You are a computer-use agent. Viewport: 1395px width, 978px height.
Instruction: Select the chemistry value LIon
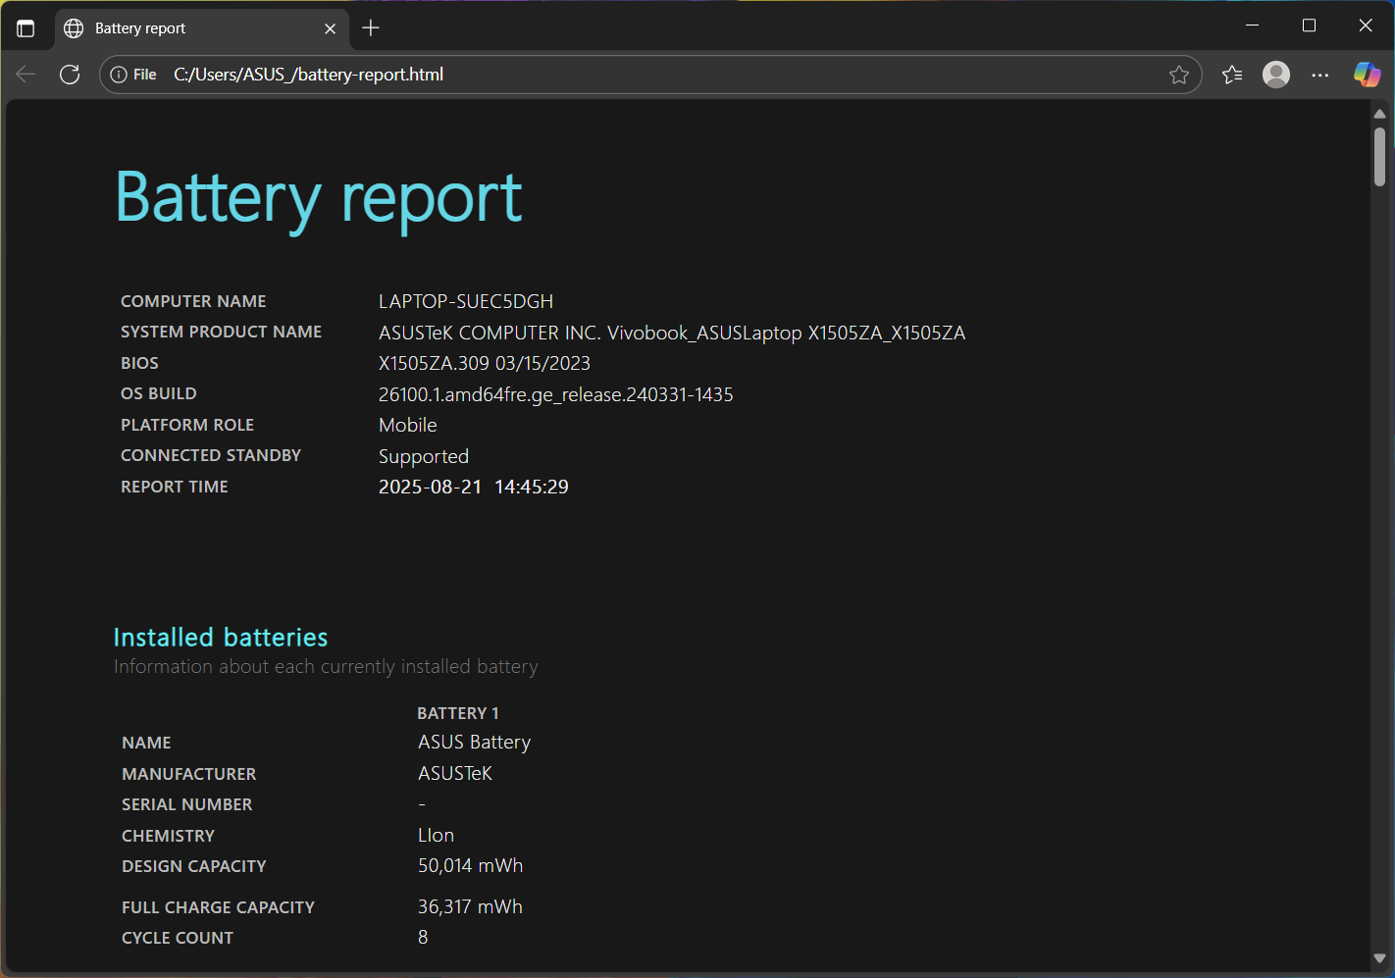(x=437, y=835)
